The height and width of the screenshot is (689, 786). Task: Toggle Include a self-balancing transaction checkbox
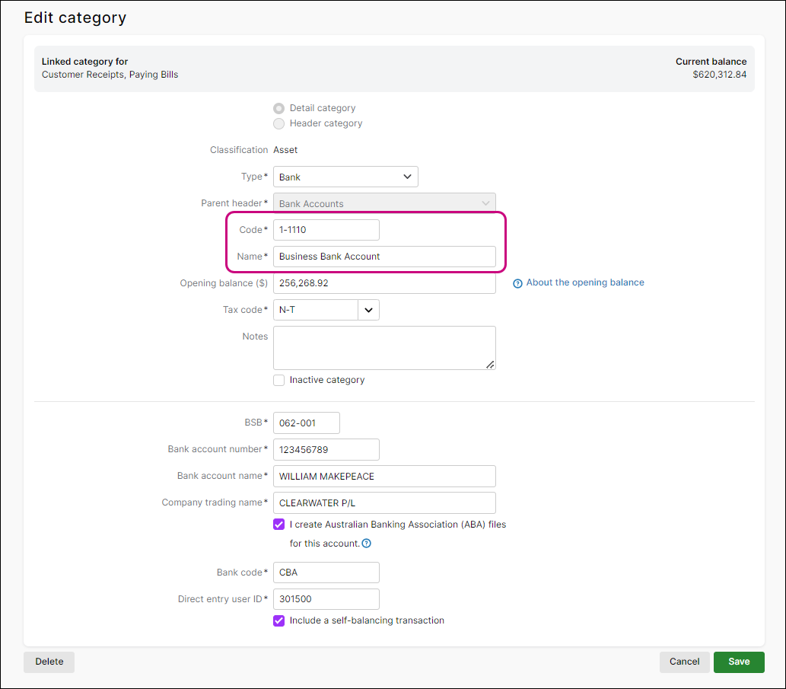point(279,620)
